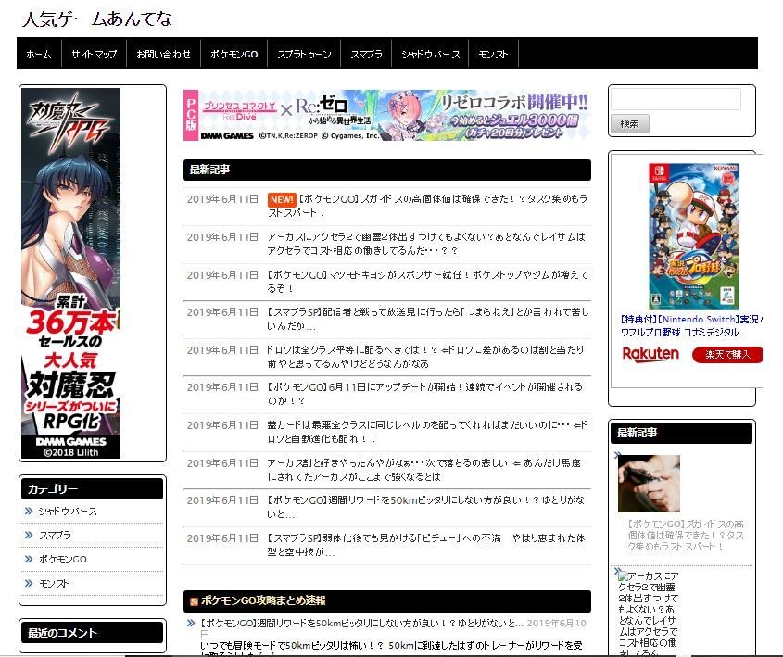Open the 【特典付】Nintendo Switch product link
Screen dimensions: 783x657
(691, 325)
